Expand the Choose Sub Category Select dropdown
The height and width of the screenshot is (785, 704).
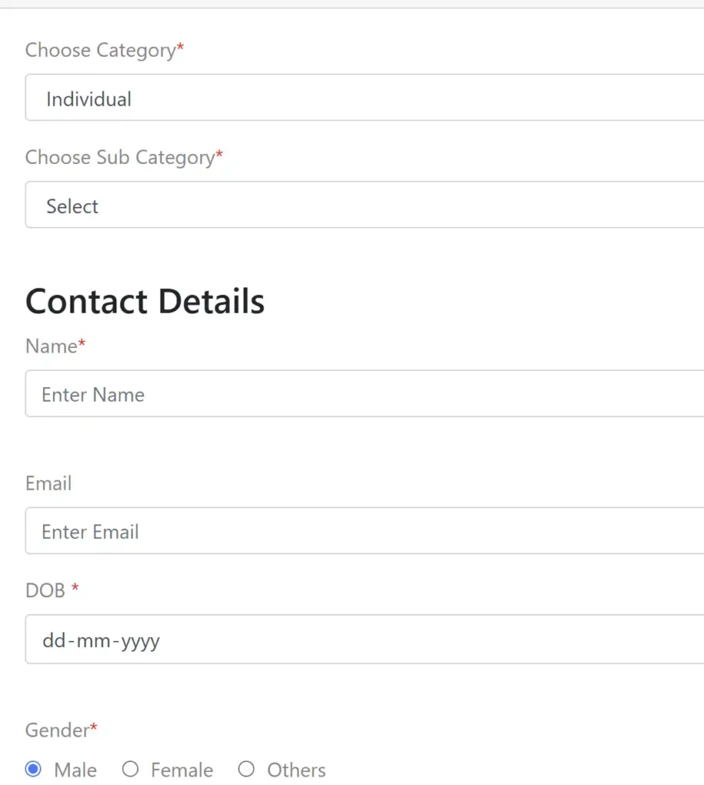(364, 205)
